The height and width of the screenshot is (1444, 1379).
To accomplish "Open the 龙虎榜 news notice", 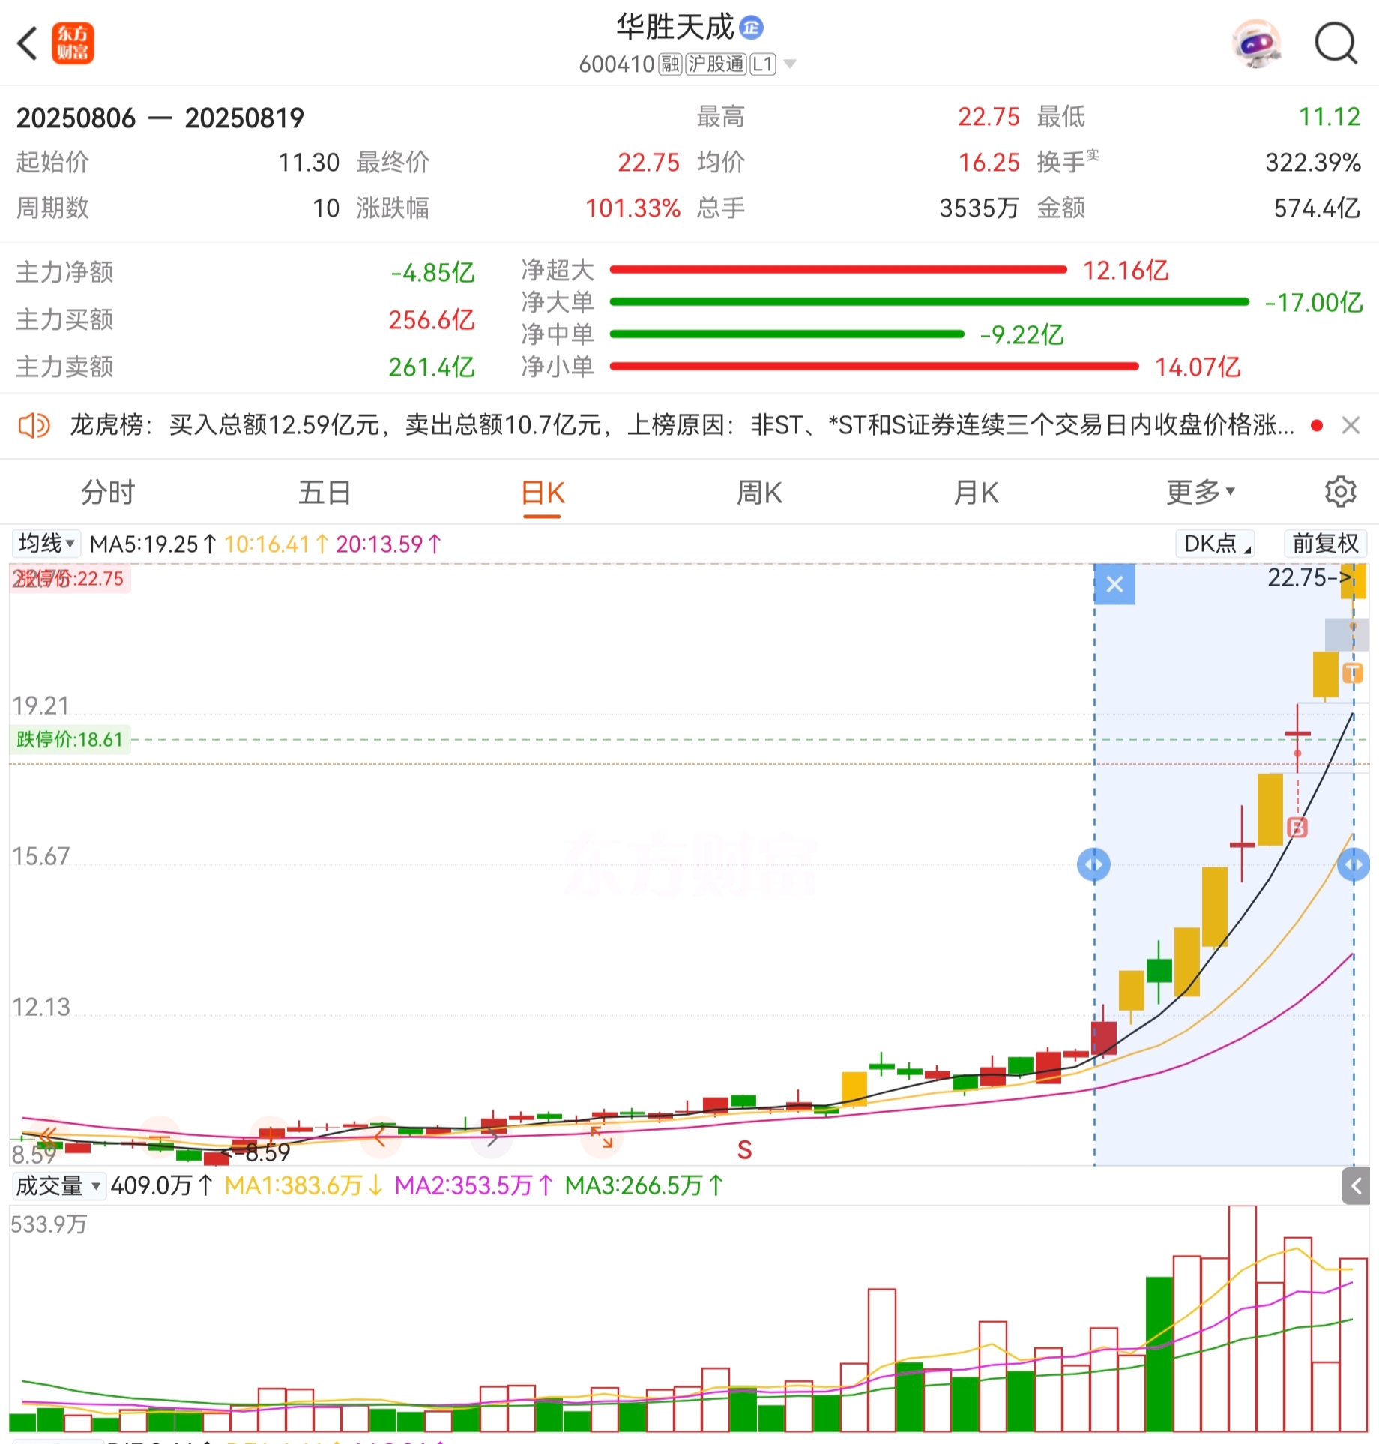I will (x=682, y=425).
